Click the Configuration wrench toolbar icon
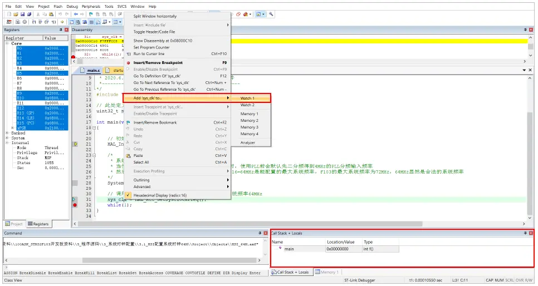The height and width of the screenshot is (286, 538). tap(271, 14)
